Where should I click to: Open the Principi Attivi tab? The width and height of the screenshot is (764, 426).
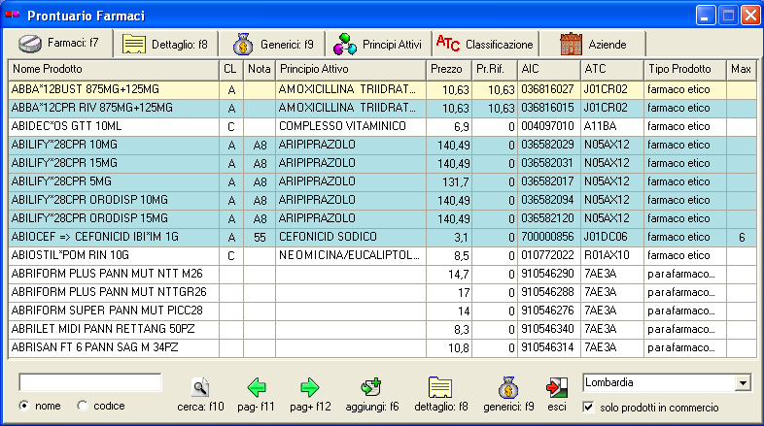click(377, 45)
